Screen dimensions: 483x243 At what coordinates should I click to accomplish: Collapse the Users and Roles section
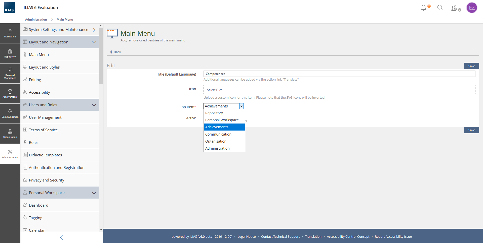[94, 105]
